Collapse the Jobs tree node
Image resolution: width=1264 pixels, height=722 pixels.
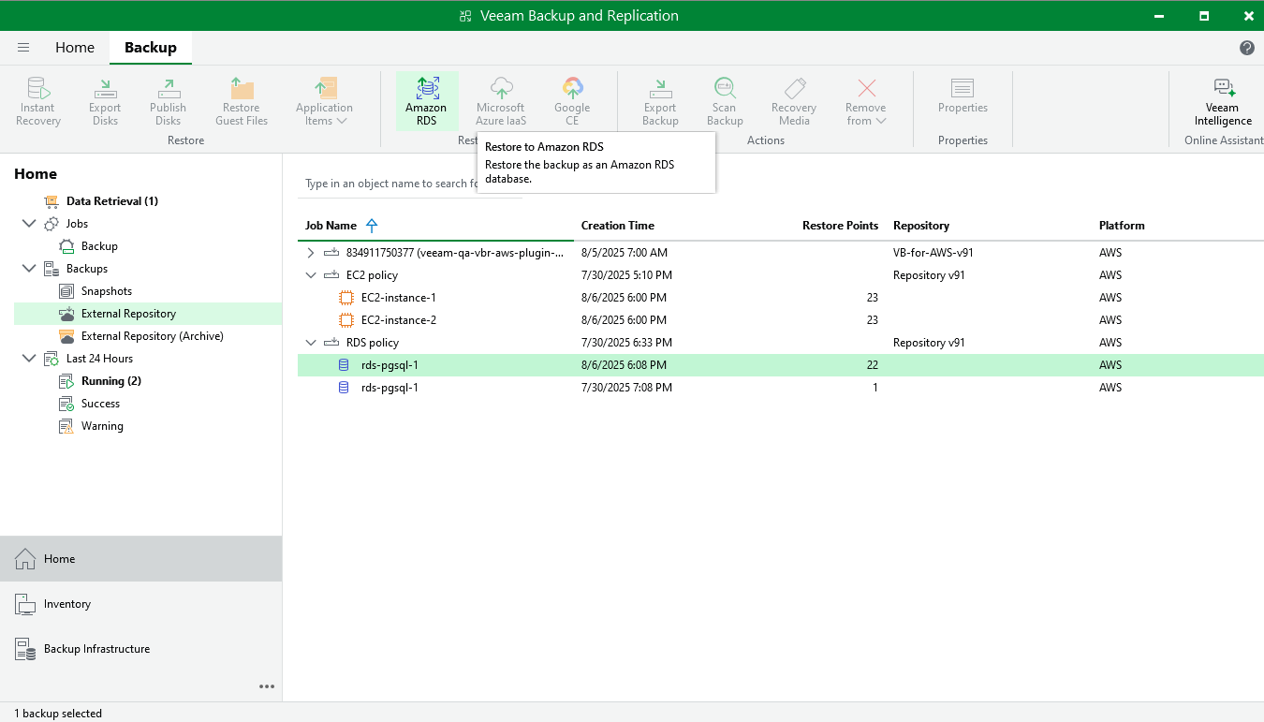coord(29,224)
